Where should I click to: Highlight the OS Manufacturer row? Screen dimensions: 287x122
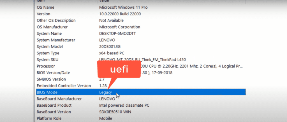pos(52,27)
